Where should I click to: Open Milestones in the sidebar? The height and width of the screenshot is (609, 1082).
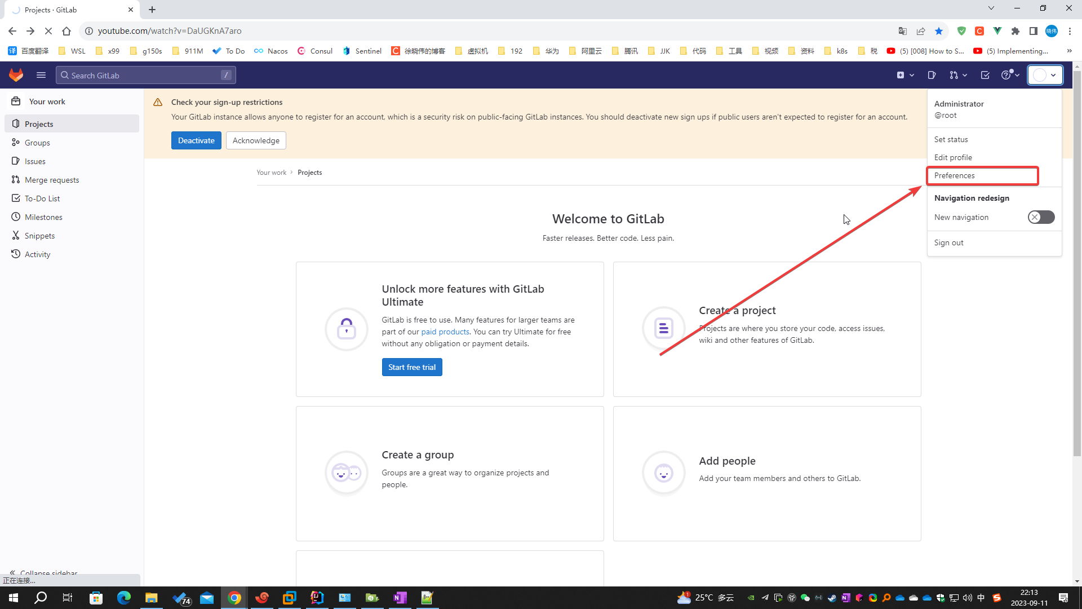[43, 217]
